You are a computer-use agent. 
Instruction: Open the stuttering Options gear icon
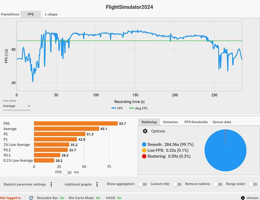[145, 131]
